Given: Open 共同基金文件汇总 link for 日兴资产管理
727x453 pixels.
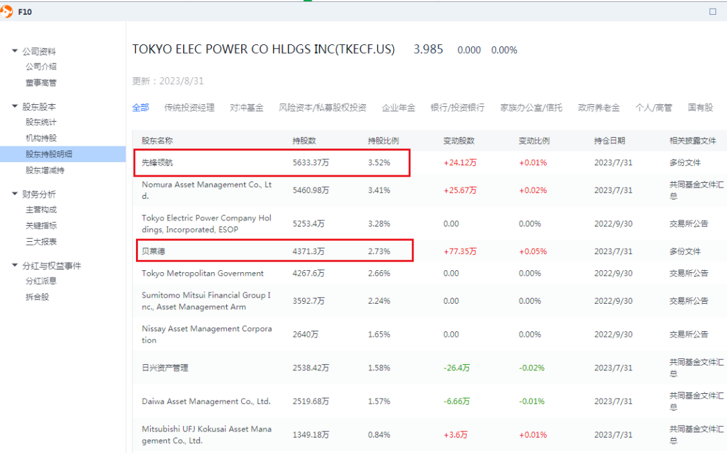Looking at the screenshot, I should (697, 368).
